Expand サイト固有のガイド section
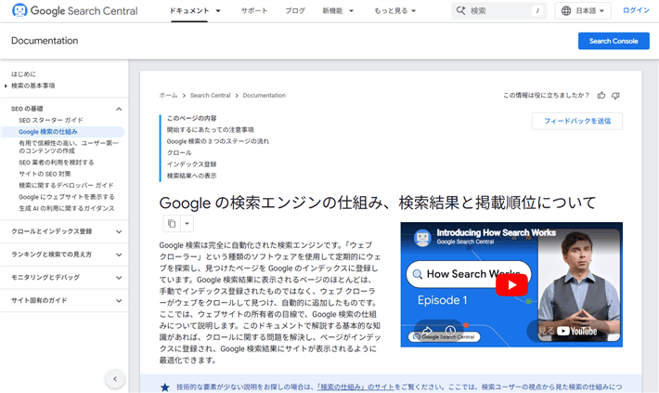Viewport: 659px width, 393px height. point(119,300)
